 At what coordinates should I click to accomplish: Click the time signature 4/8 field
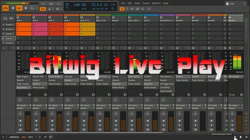tap(84, 9)
